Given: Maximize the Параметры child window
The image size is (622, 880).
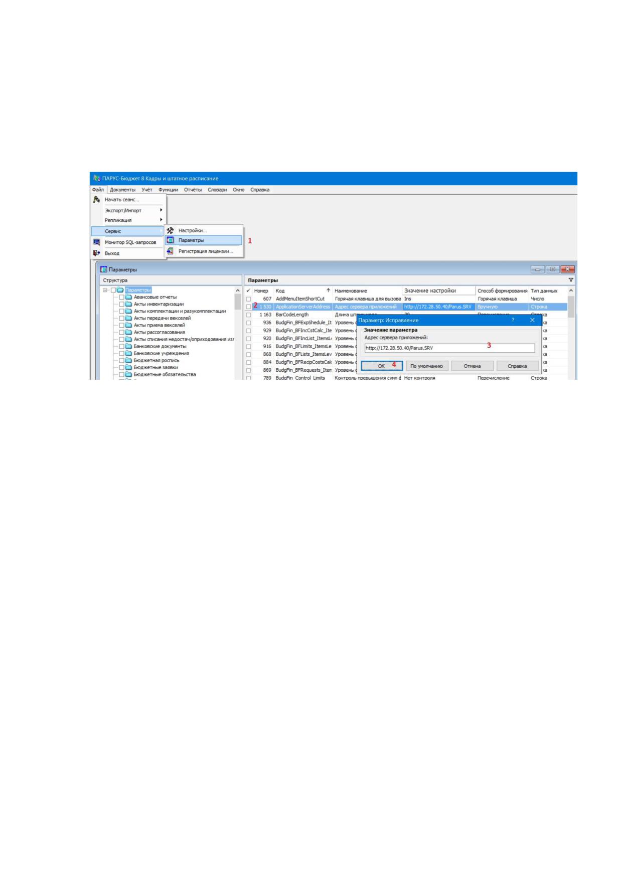Looking at the screenshot, I should [553, 269].
